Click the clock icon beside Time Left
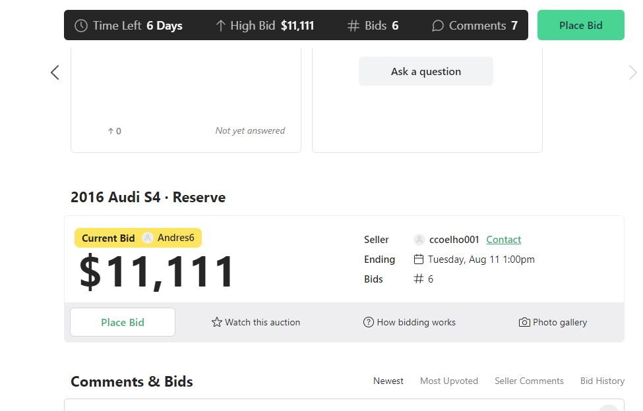 [x=81, y=26]
